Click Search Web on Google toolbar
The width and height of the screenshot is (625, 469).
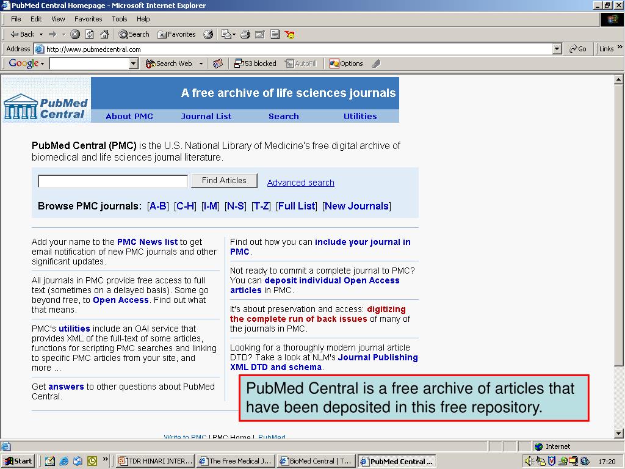click(169, 64)
